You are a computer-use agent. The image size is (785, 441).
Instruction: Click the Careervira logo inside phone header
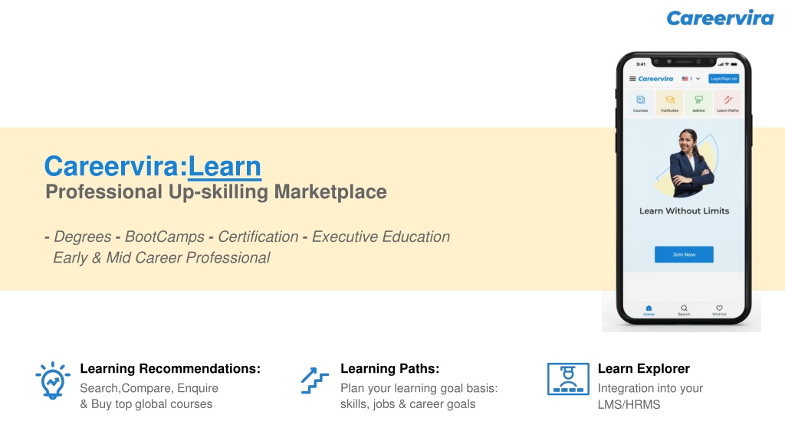point(655,79)
